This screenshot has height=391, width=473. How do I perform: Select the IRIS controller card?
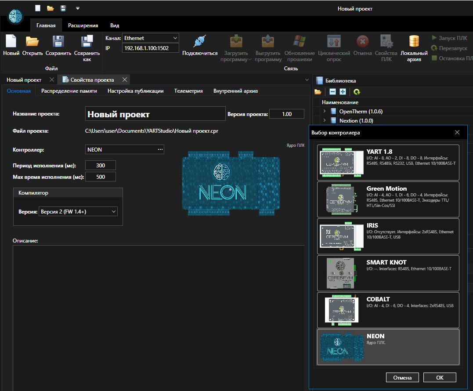tap(388, 236)
